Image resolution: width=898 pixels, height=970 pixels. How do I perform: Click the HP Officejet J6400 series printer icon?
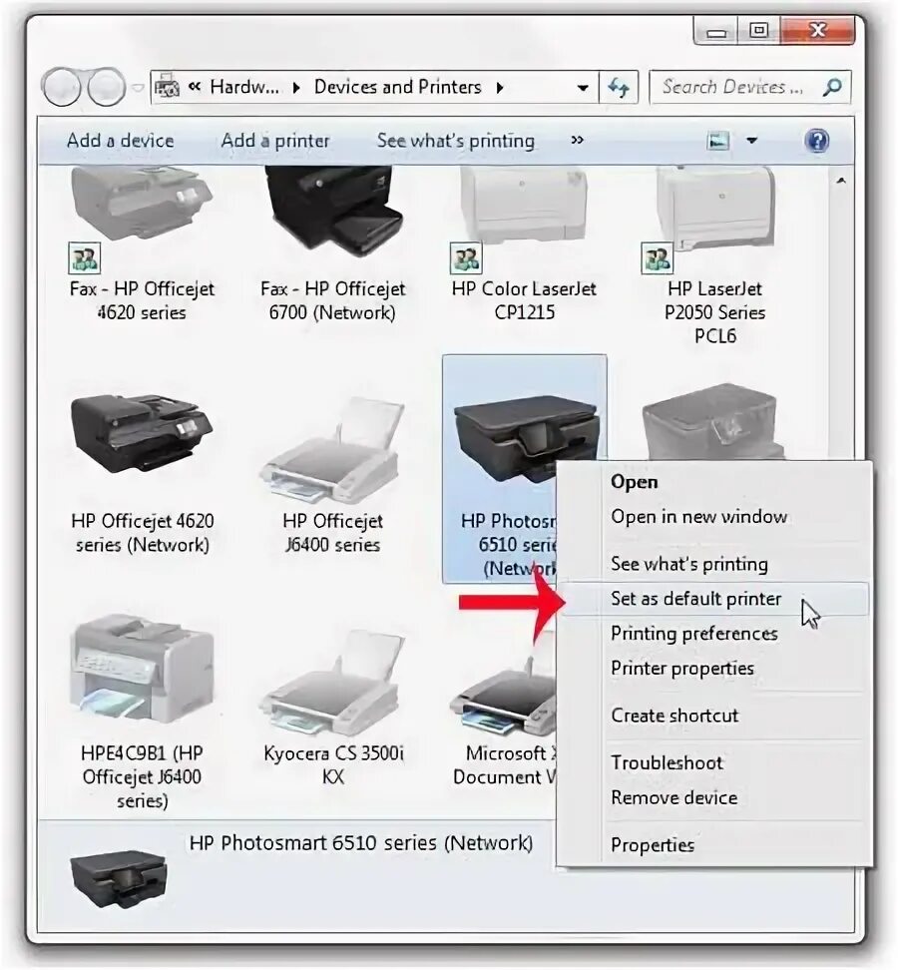pos(332,452)
